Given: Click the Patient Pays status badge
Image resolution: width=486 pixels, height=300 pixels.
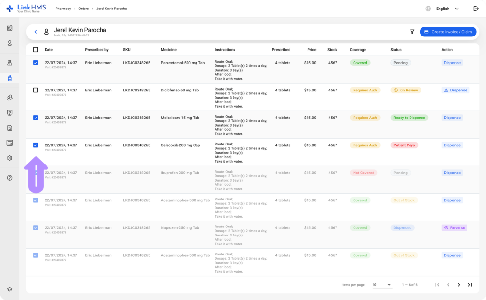Looking at the screenshot, I should click(404, 145).
